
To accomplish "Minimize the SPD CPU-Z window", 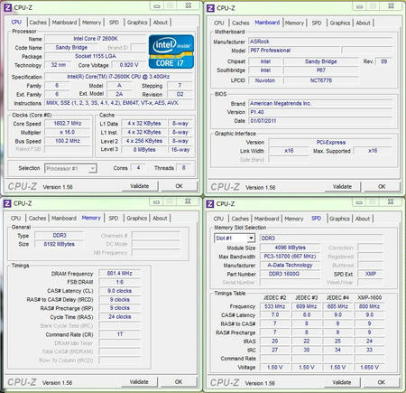I will pyautogui.click(x=359, y=202).
